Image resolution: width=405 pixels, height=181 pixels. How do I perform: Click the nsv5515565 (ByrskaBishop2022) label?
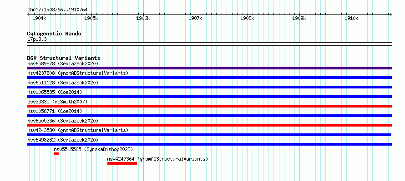[x=93, y=149]
